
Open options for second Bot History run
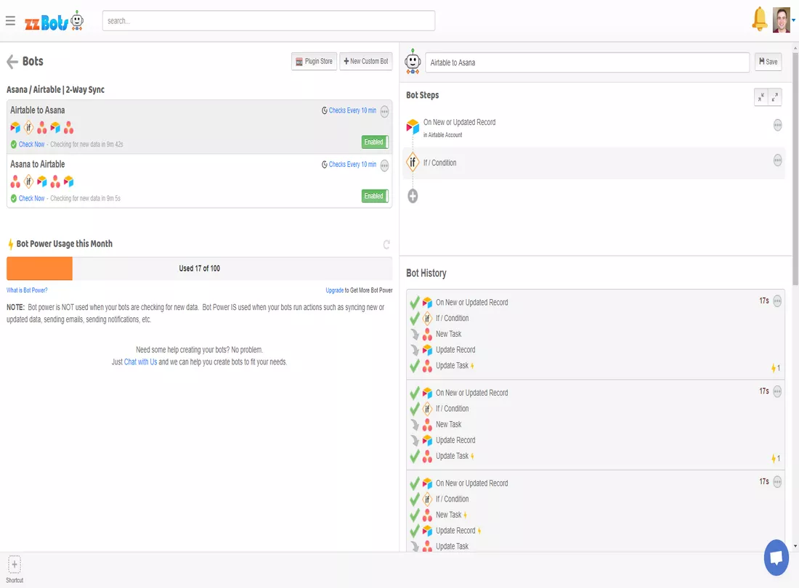[777, 391]
